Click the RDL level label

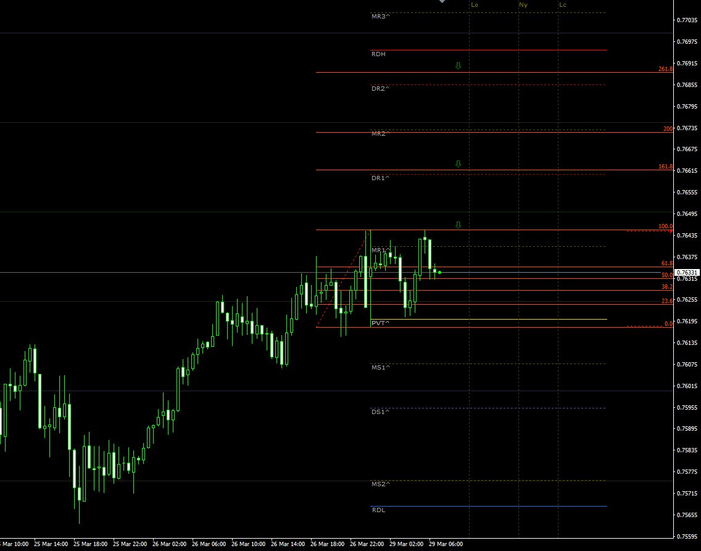tap(378, 510)
